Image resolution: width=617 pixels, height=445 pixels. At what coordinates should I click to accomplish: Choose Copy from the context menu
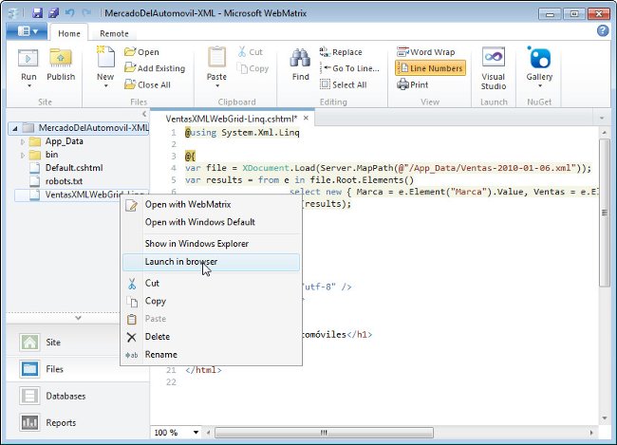point(212,301)
